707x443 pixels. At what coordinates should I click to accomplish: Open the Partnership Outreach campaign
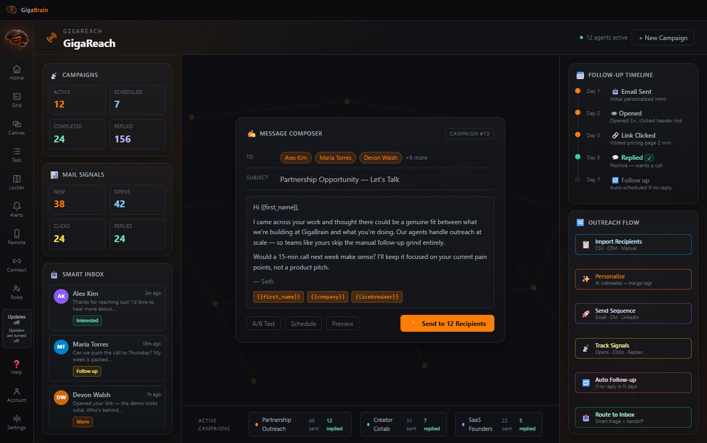300,425
